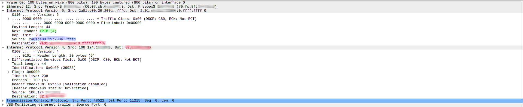523x107 pixels.
Task: Expand the Flags 0x0000 field
Action: (x=8, y=72)
